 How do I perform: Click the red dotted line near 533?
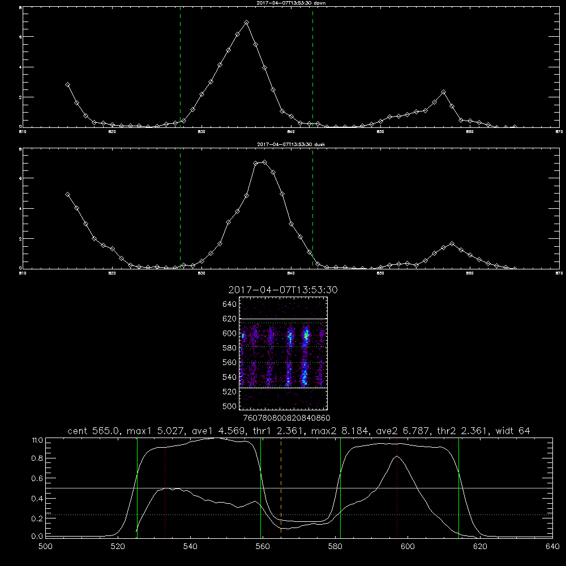pos(165,488)
